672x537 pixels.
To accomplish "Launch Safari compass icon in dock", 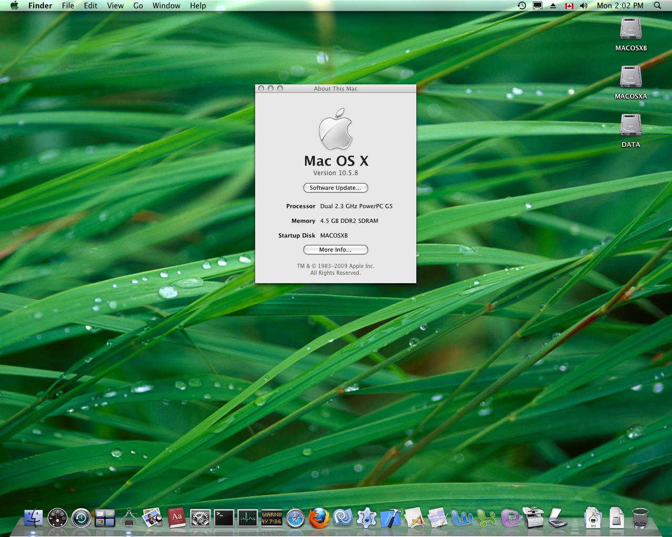I will (x=296, y=518).
